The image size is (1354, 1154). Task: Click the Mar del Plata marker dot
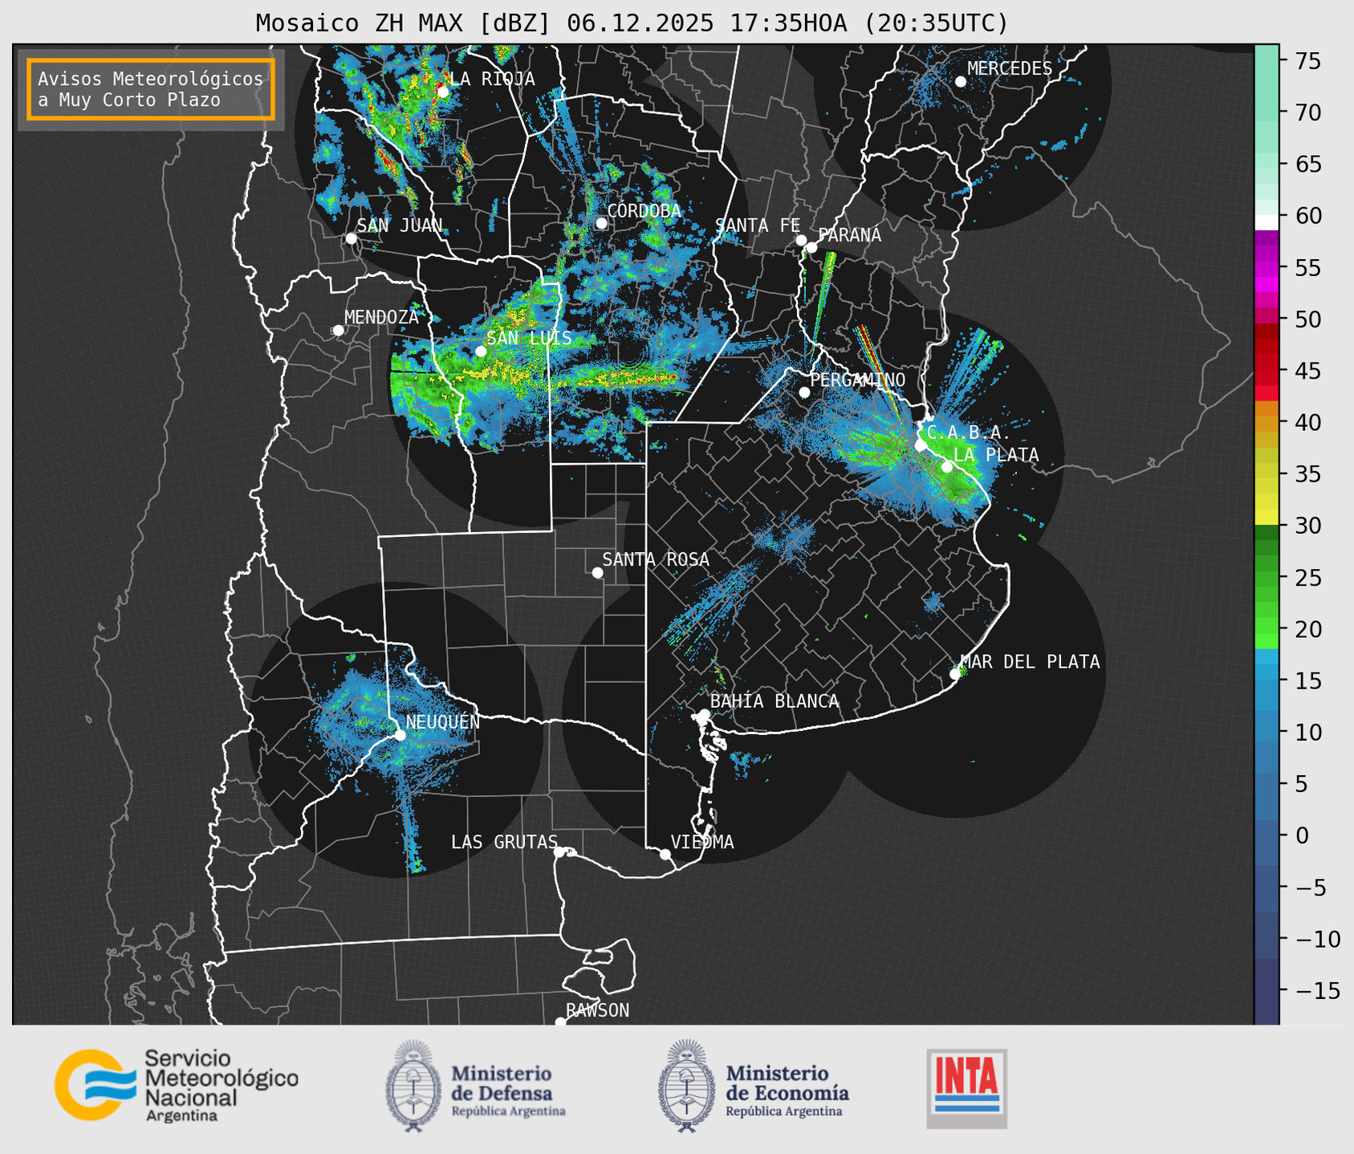(x=954, y=674)
